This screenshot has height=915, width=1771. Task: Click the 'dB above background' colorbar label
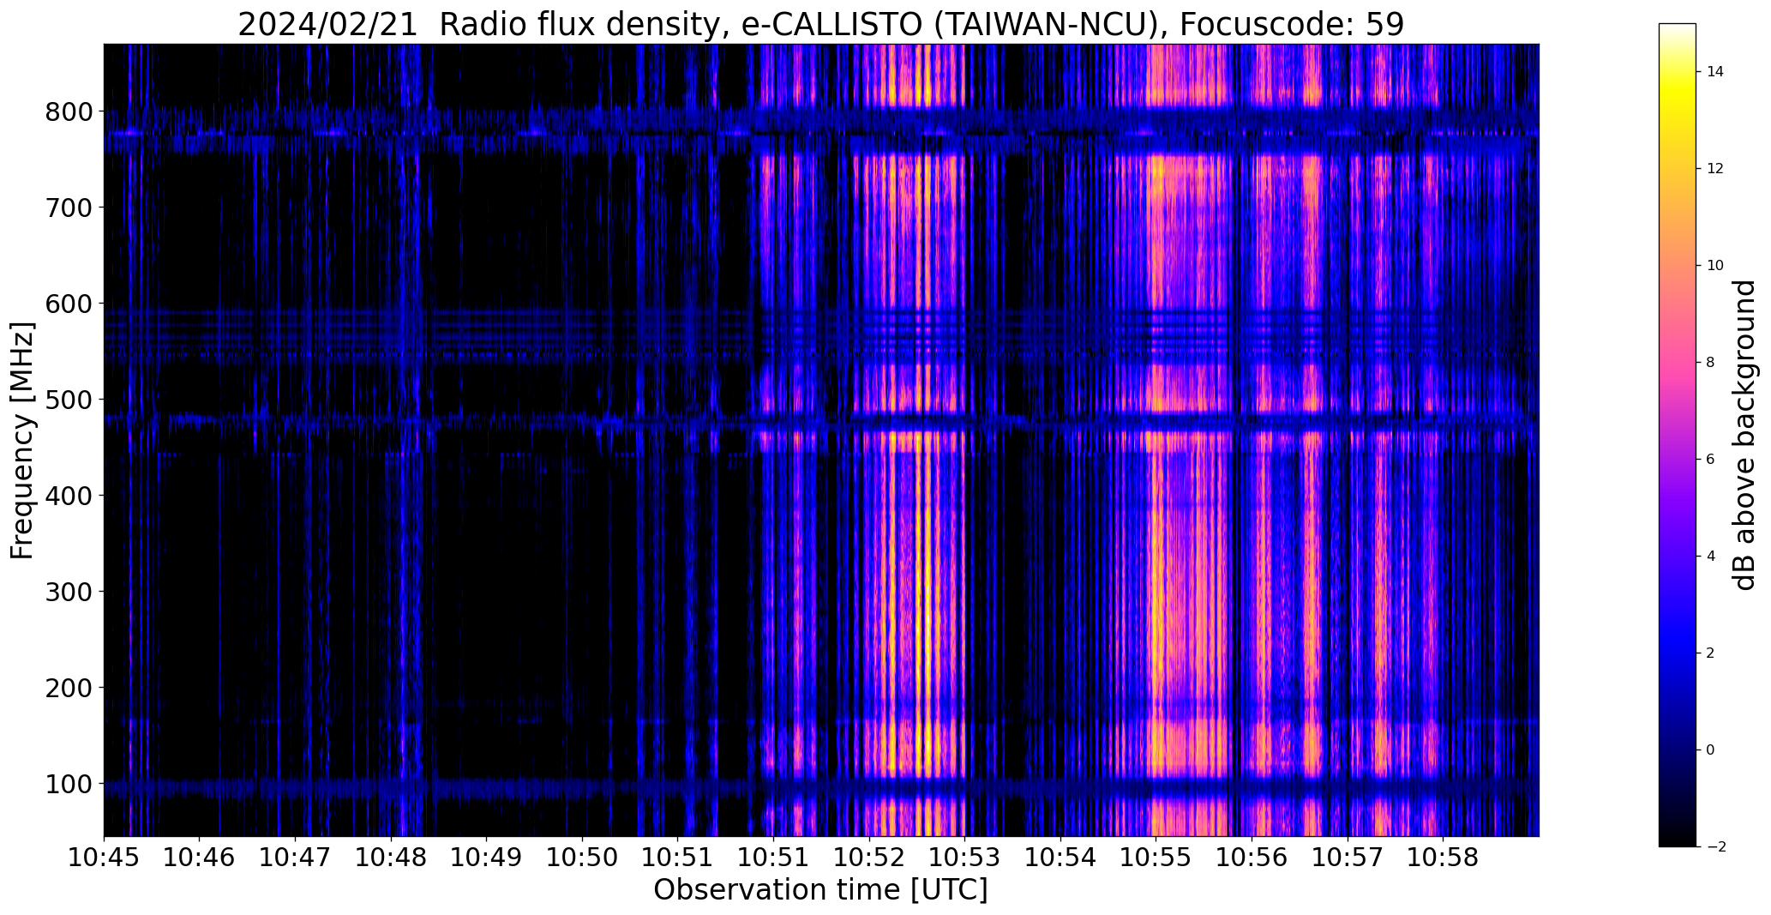pos(1744,435)
